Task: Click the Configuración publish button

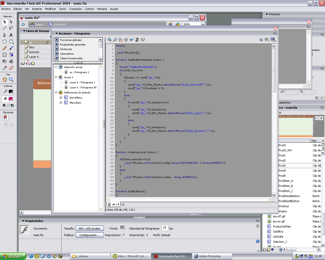Action: (89, 235)
